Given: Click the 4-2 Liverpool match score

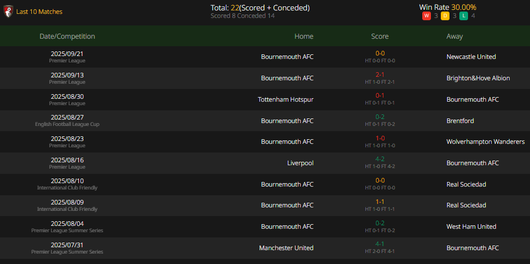Looking at the screenshot, I should 380,159.
